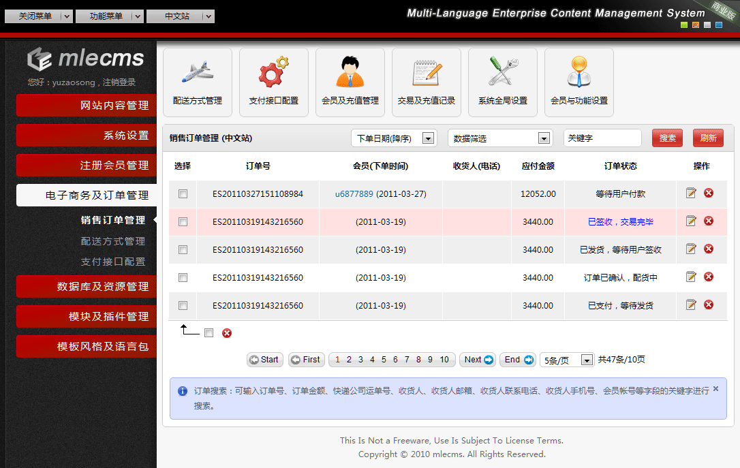
Task: Tick the checkbox of the 已支付，等待发货 order
Action: [183, 305]
